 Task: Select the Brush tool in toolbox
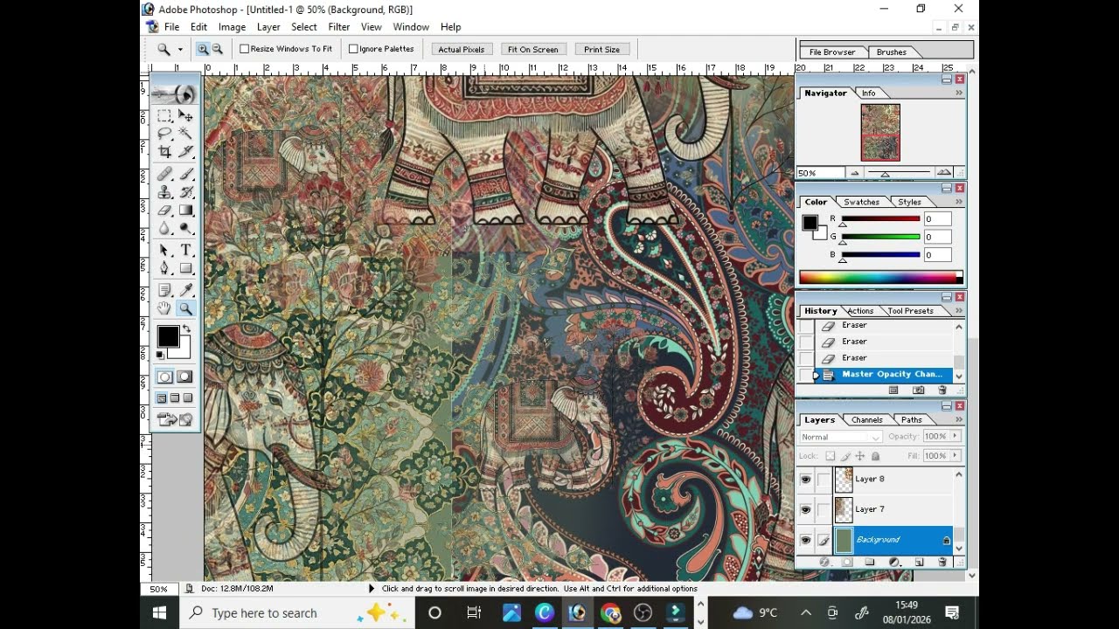pos(186,174)
